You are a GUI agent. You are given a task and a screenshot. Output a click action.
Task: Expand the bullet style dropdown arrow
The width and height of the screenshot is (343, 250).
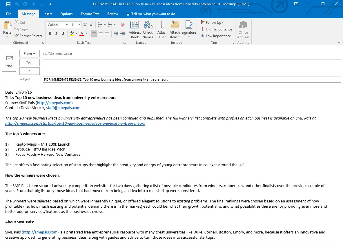click(105, 25)
